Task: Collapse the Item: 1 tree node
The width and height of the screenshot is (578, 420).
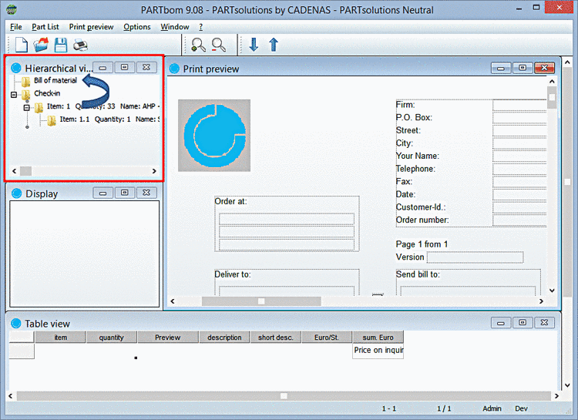Action: 27,108
